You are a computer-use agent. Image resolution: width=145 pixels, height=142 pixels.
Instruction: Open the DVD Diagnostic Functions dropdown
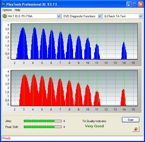[x=82, y=16]
